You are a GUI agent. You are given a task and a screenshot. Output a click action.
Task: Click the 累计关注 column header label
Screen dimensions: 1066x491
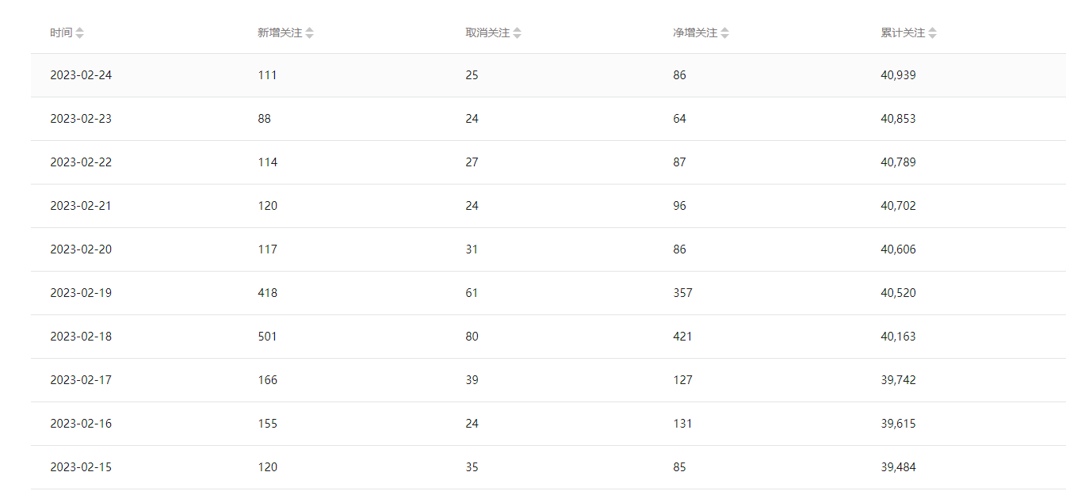[903, 33]
